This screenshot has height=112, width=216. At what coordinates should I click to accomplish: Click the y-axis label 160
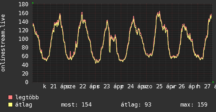23,13
